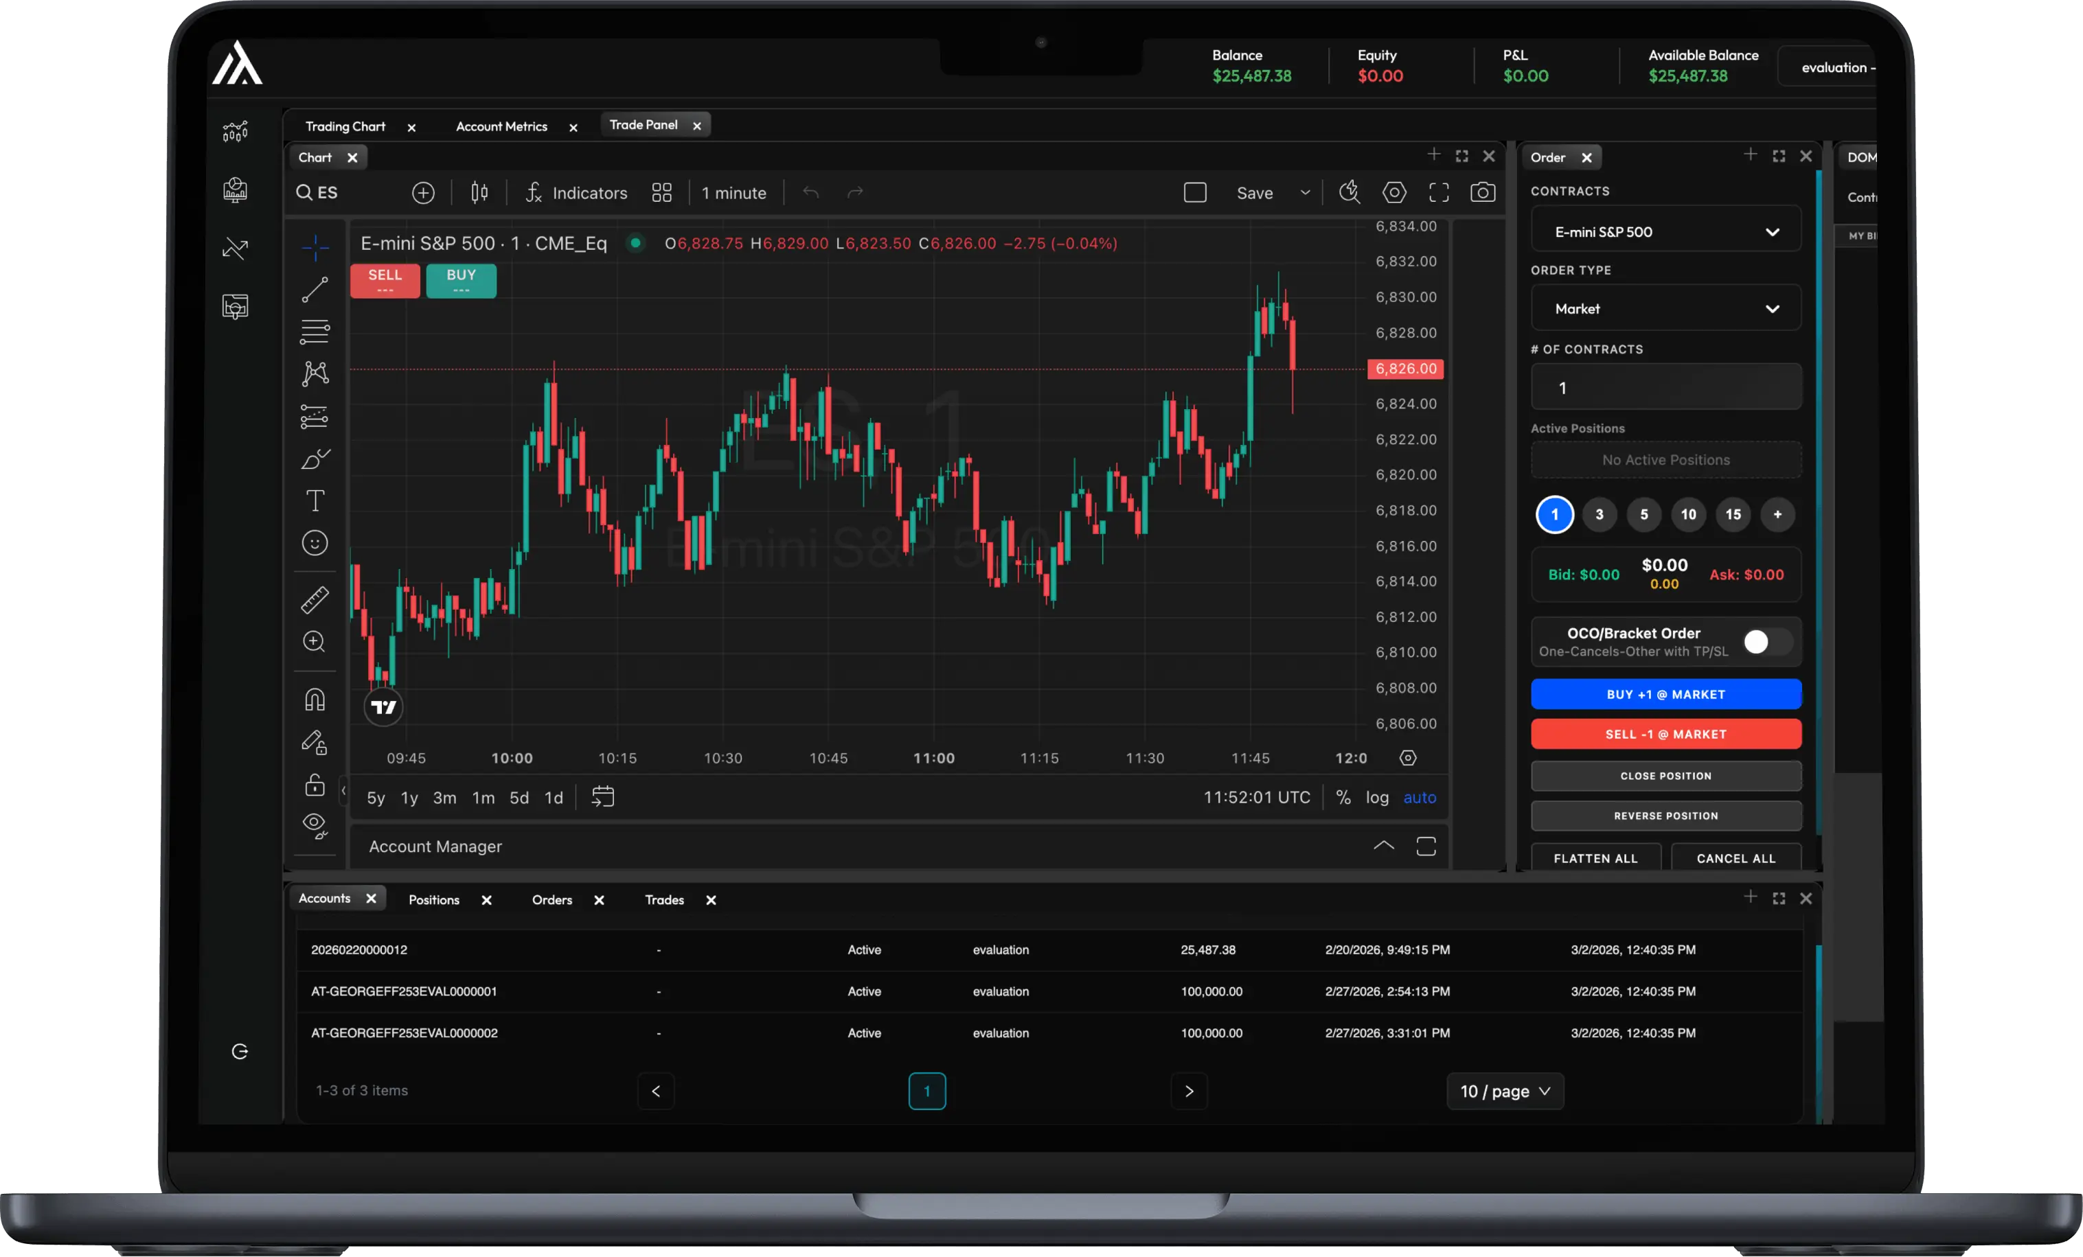Open the candlestick chart style selector
The image size is (2083, 1257).
(x=479, y=193)
